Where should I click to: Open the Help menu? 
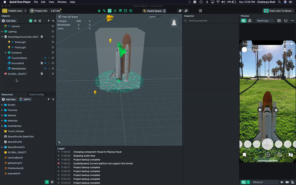click(x=72, y=2)
